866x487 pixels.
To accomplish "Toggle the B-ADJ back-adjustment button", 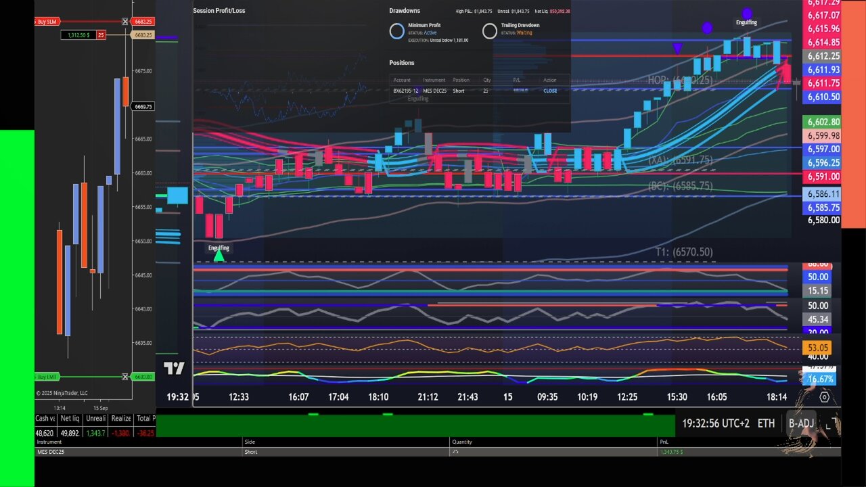I will [801, 423].
